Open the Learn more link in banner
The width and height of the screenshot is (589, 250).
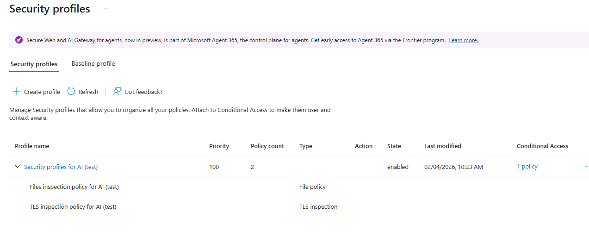(463, 40)
